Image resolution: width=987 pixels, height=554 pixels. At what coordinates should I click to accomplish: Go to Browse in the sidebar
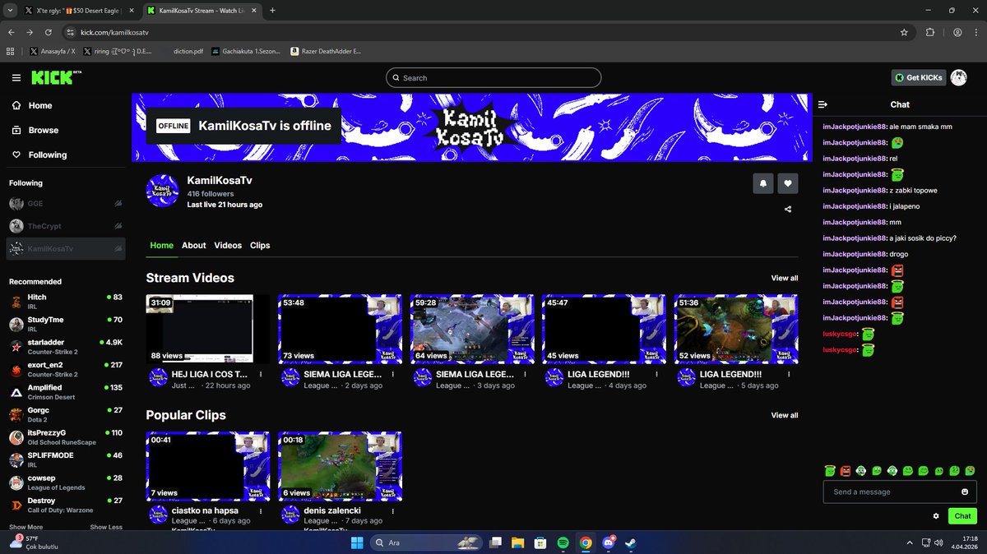coord(67,130)
